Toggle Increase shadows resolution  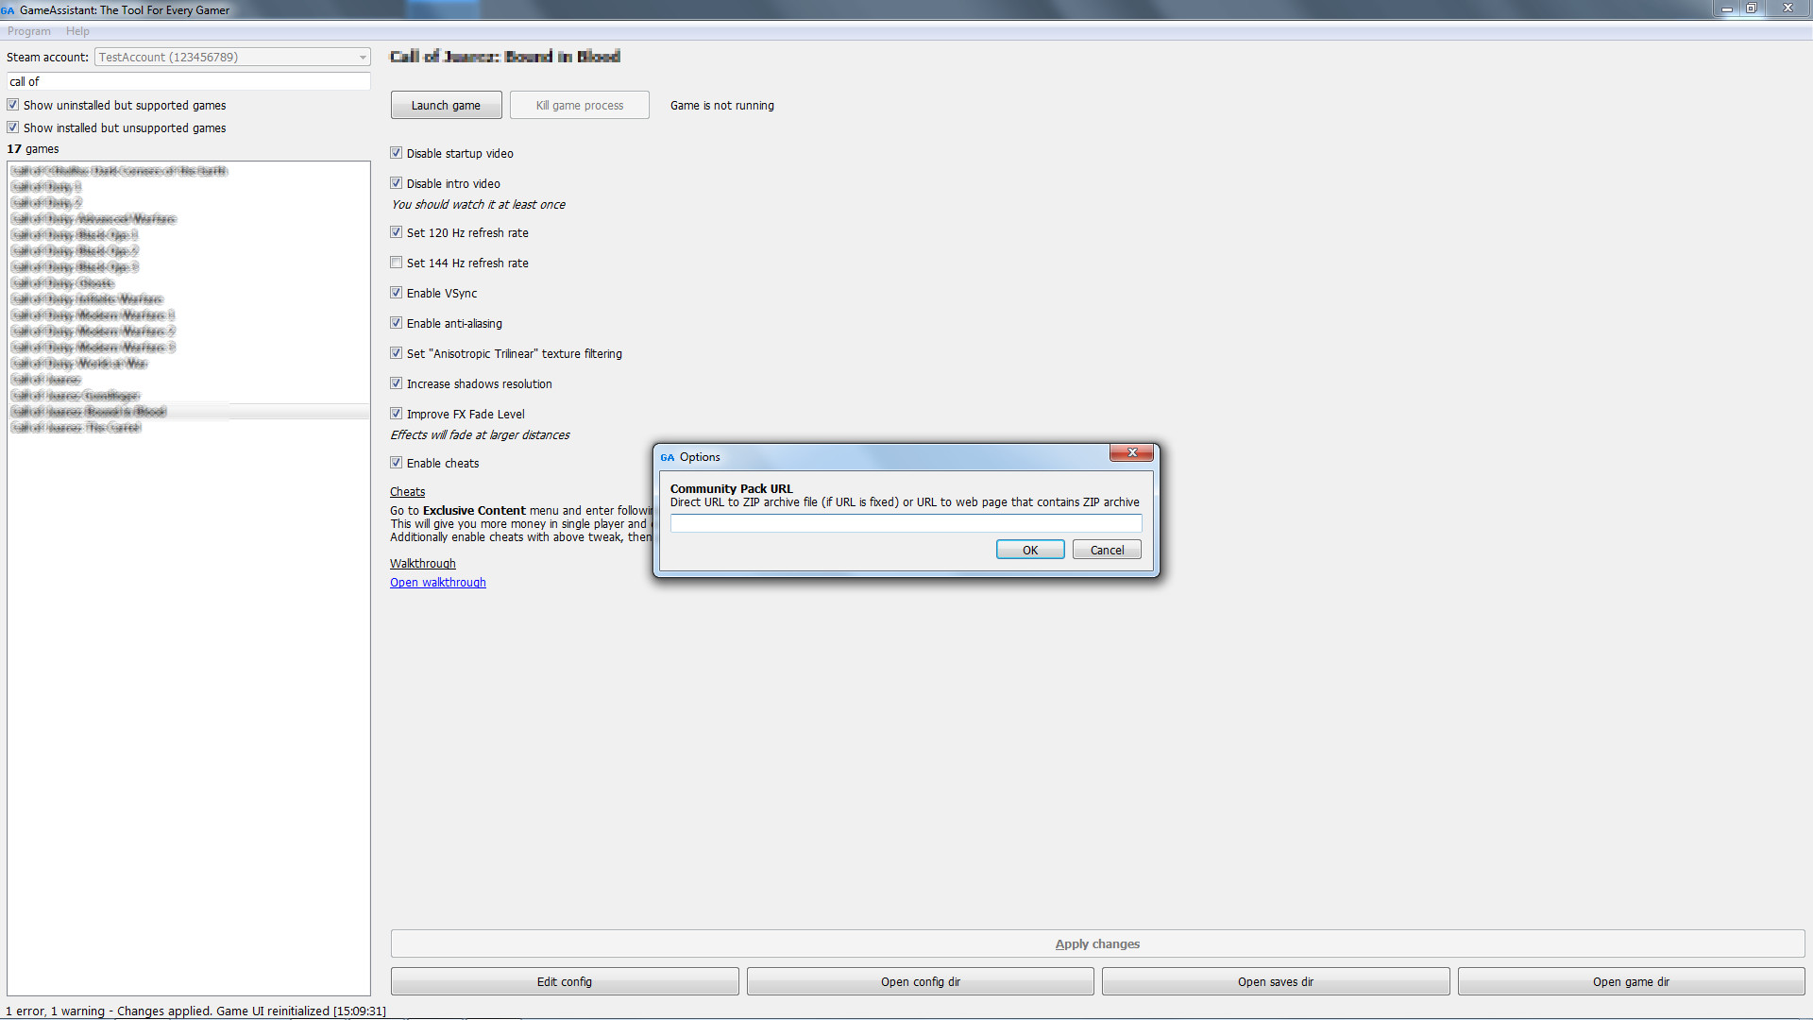click(x=397, y=382)
